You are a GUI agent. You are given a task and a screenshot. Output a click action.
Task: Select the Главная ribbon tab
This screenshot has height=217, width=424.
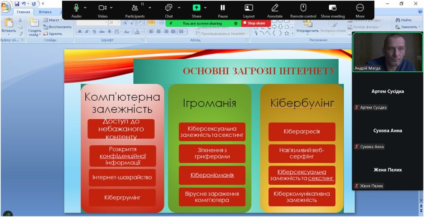click(x=23, y=12)
